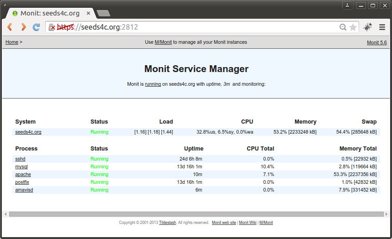
Task: Click the zoom magnifier icon in address bar
Action: point(343,27)
